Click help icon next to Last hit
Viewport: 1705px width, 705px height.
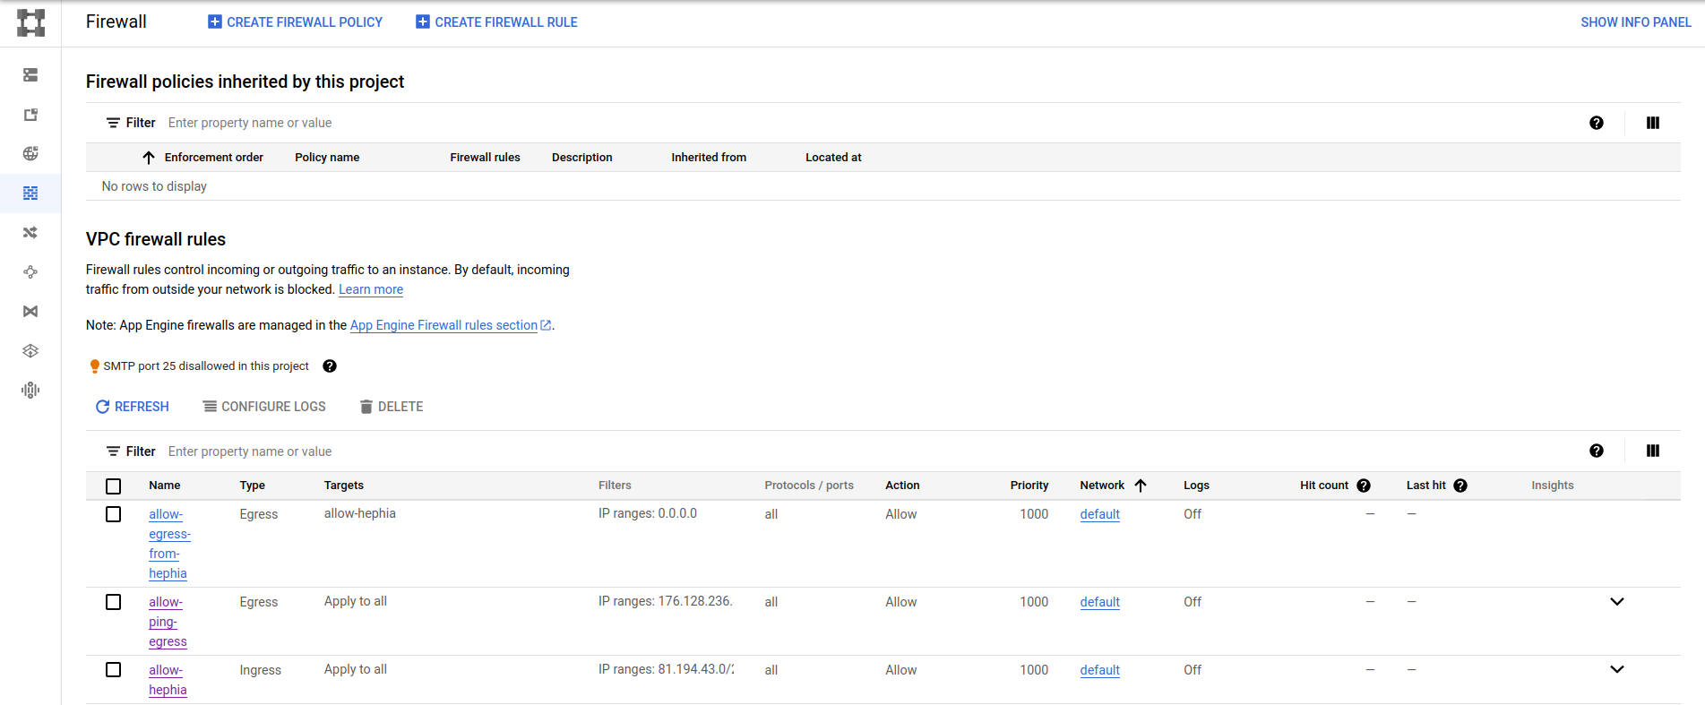[x=1460, y=486]
